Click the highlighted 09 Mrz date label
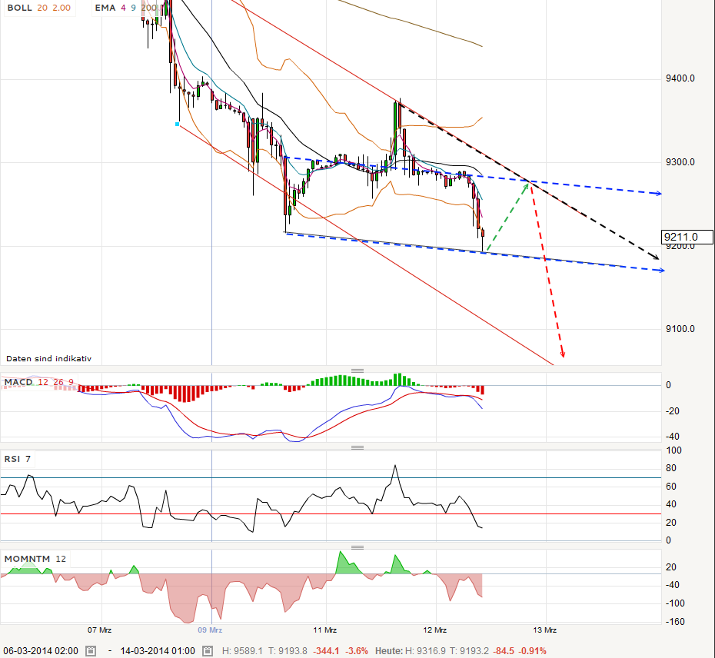The height and width of the screenshot is (658, 715). coord(210,630)
